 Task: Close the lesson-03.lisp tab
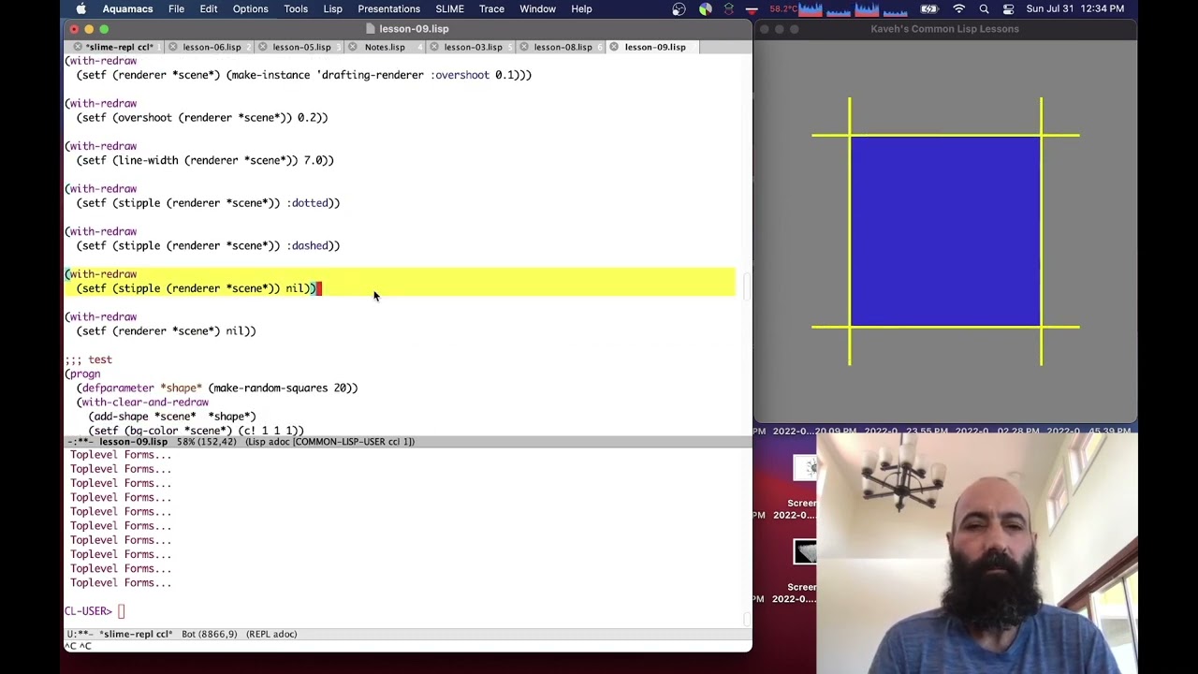click(433, 47)
